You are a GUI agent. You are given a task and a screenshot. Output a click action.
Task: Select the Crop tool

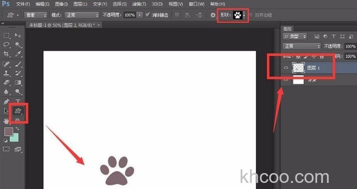pos(7,53)
